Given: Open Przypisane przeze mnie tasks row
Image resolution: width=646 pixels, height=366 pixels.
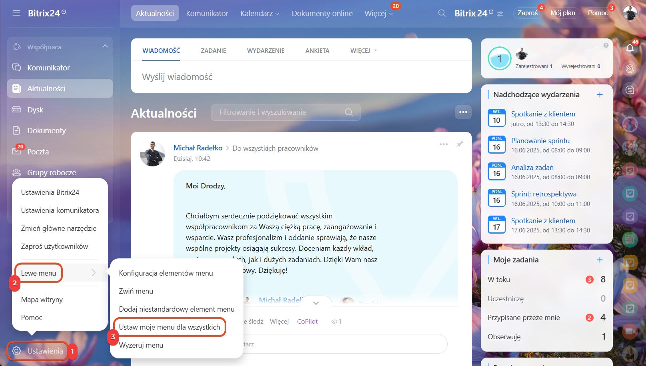Looking at the screenshot, I should (x=546, y=318).
